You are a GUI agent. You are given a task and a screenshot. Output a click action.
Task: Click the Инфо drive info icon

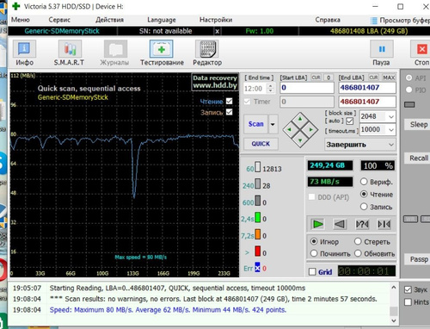(24, 53)
